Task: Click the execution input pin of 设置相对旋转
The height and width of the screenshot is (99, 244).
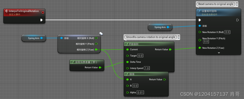Action: point(200,20)
